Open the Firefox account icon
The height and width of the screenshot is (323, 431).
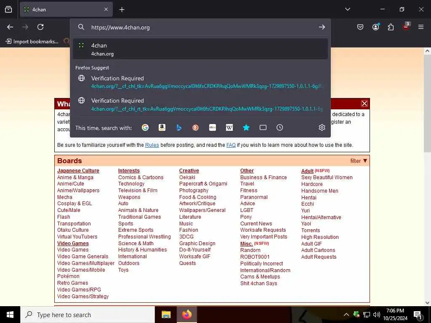pyautogui.click(x=375, y=27)
